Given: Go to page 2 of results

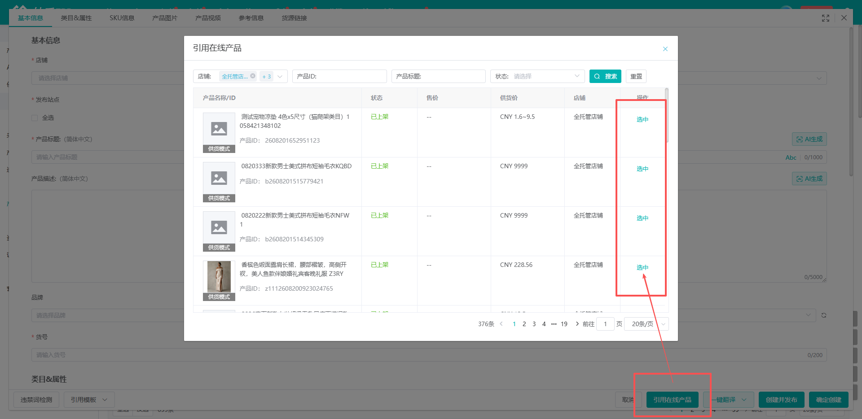Looking at the screenshot, I should coord(524,324).
